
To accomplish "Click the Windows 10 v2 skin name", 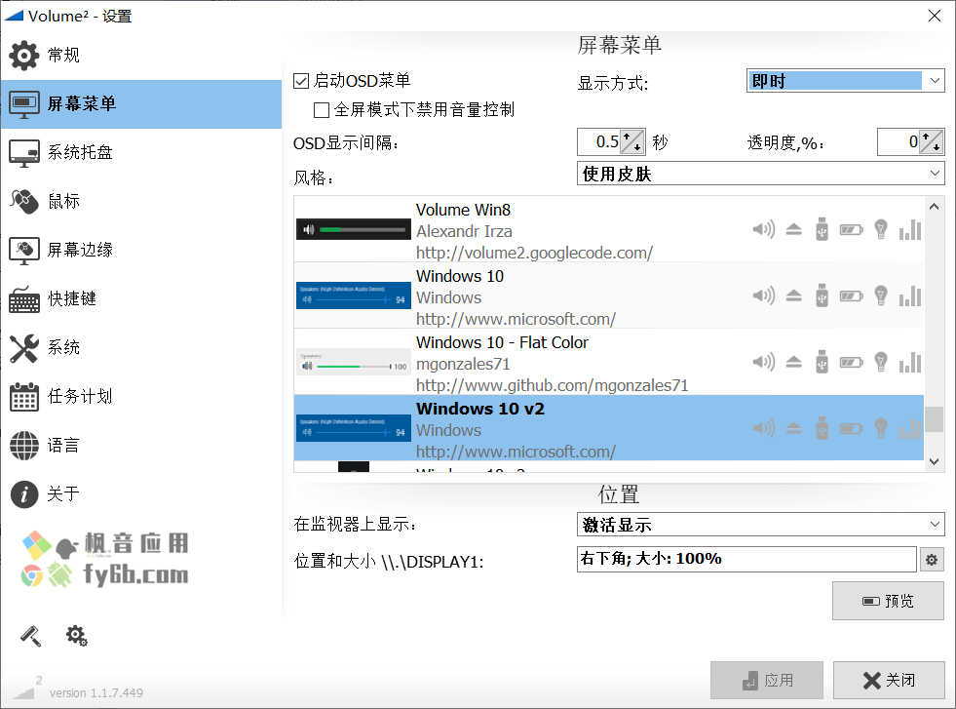I will (x=480, y=409).
